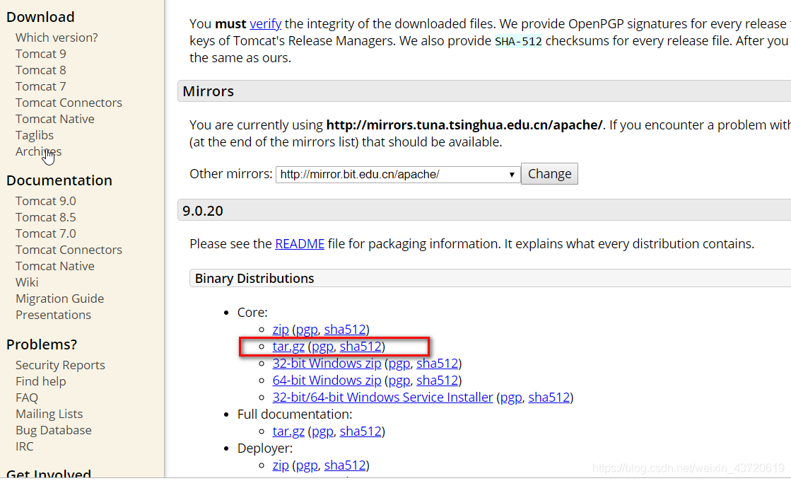The image size is (791, 481).
Task: Open sha512 for 32-bit Windows zip
Action: (x=437, y=364)
